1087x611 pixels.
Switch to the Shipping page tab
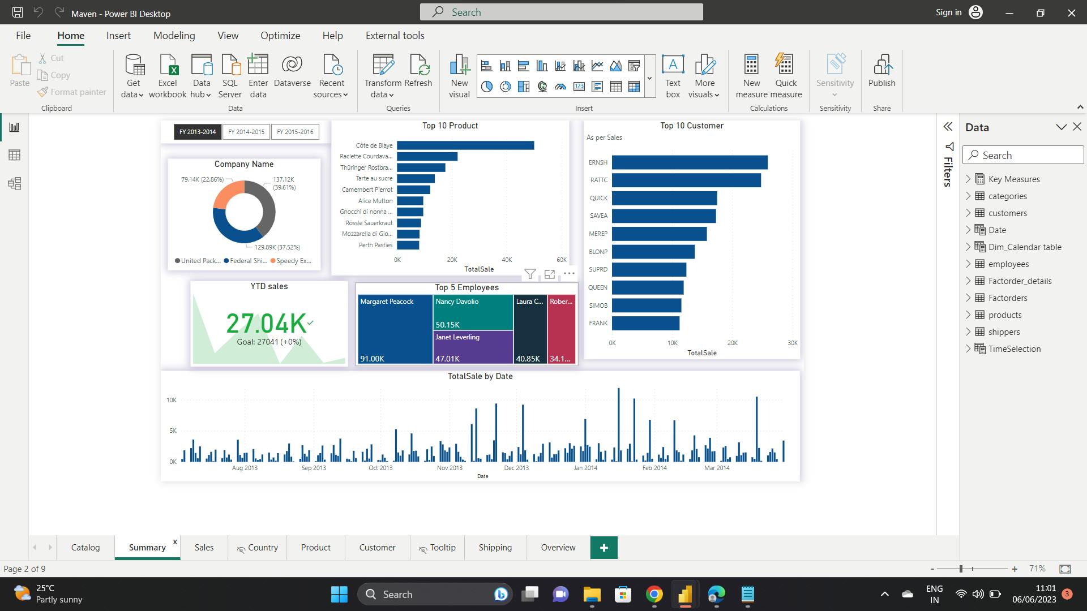(495, 548)
